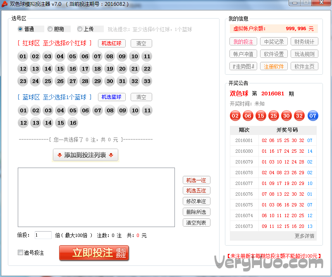Select blue zone ball 04
332x277 pixels.
coord(60,110)
